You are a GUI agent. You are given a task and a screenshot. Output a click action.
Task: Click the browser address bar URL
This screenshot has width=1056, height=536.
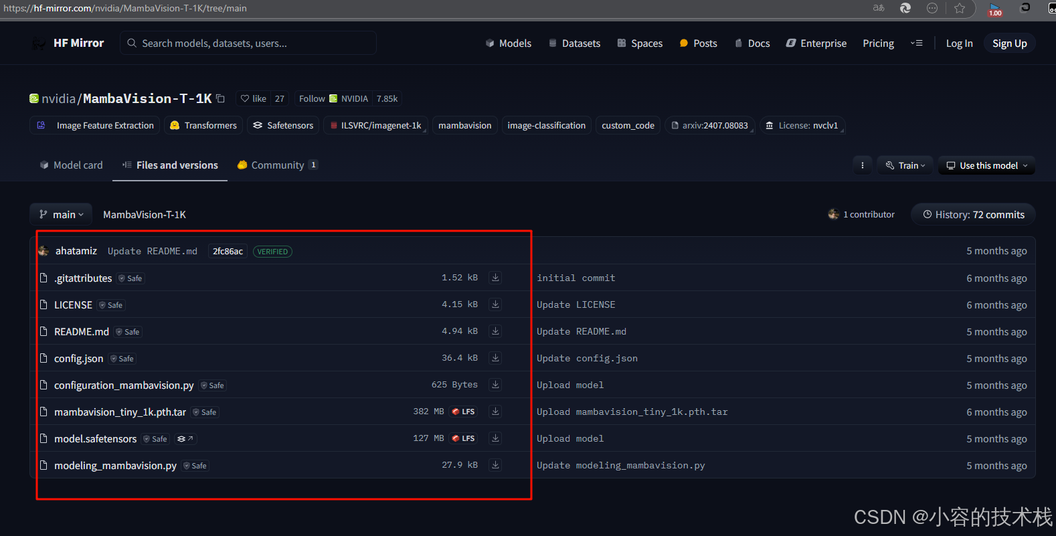(x=125, y=8)
